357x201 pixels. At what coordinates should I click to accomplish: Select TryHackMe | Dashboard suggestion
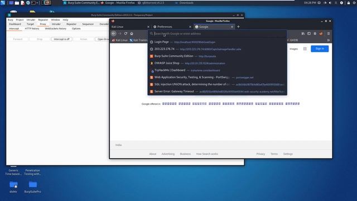point(217,70)
